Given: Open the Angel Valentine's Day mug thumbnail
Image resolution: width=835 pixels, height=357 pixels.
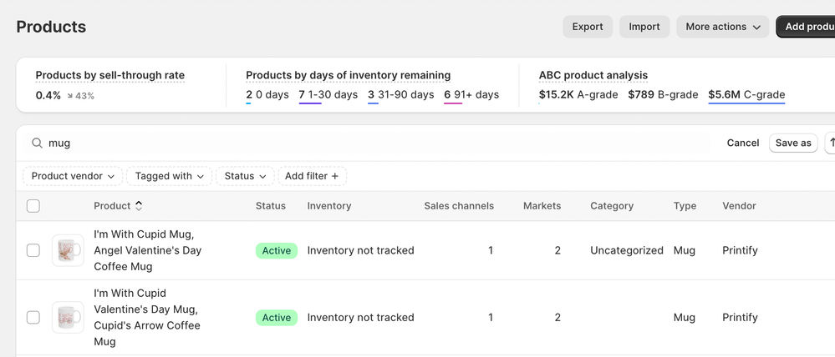Looking at the screenshot, I should coord(68,250).
